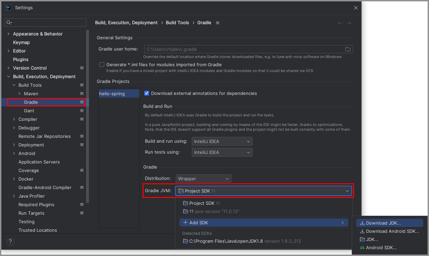Click project-level icon on Remote Jar Repositories row
The width and height of the screenshot is (429, 256).
click(82, 136)
